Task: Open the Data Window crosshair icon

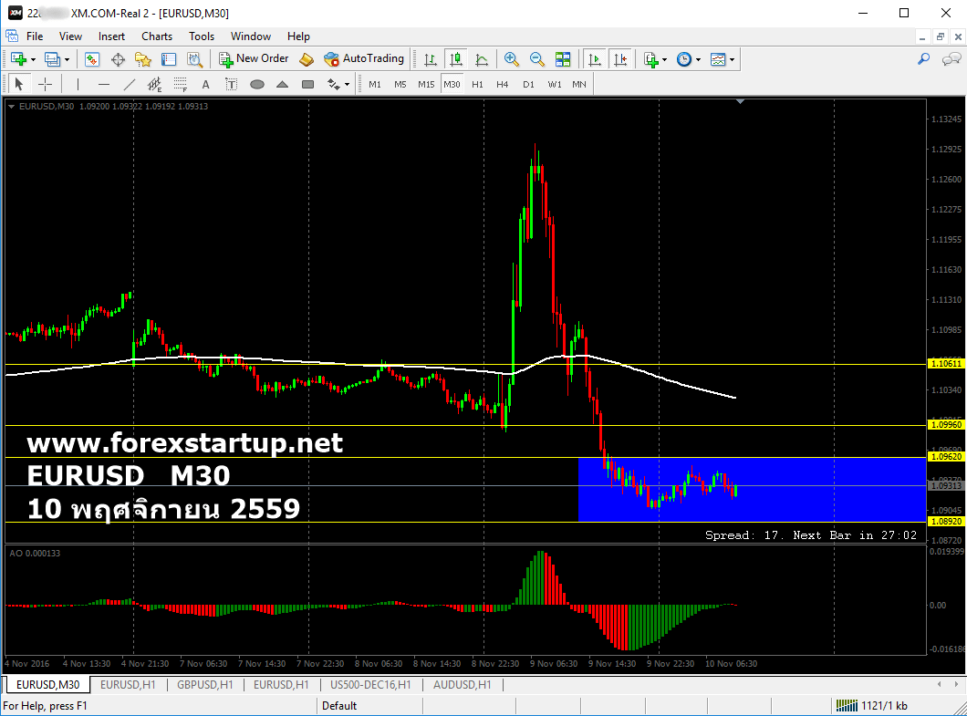Action: coord(118,59)
